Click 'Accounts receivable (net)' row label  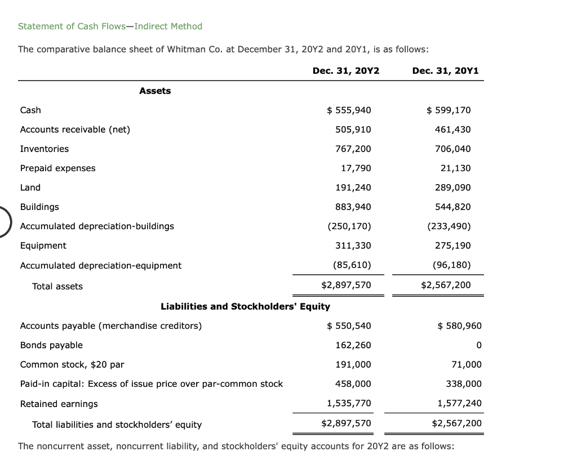click(x=75, y=130)
